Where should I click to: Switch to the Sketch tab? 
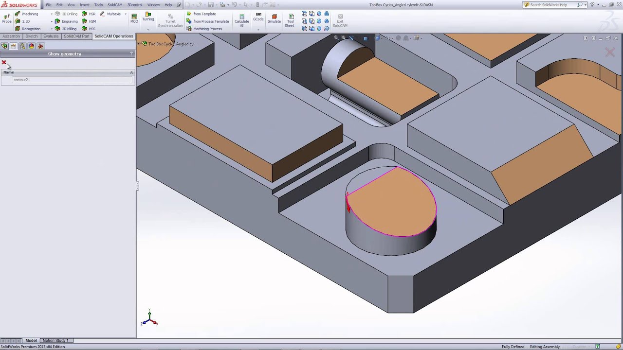pyautogui.click(x=32, y=36)
